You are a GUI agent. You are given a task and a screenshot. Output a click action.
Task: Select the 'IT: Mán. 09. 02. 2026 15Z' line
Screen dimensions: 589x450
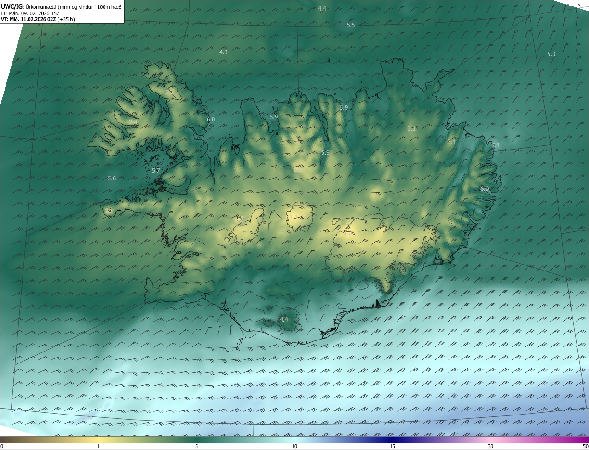[x=30, y=13]
